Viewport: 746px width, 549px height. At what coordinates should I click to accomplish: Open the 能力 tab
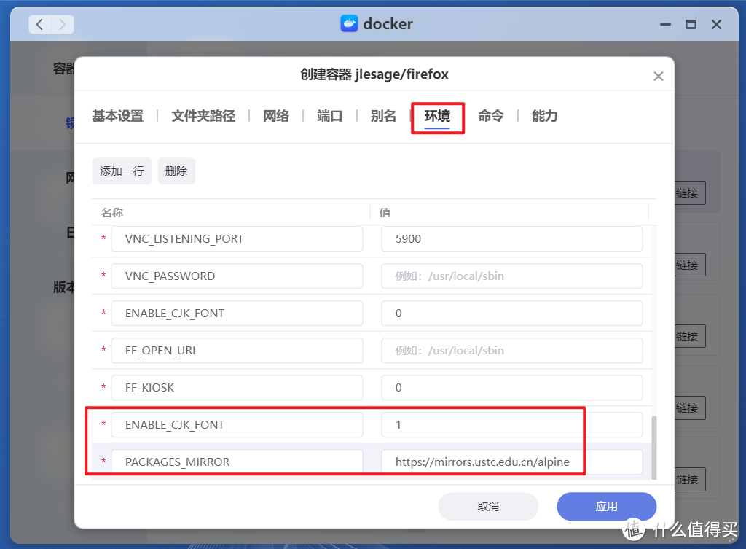(545, 116)
